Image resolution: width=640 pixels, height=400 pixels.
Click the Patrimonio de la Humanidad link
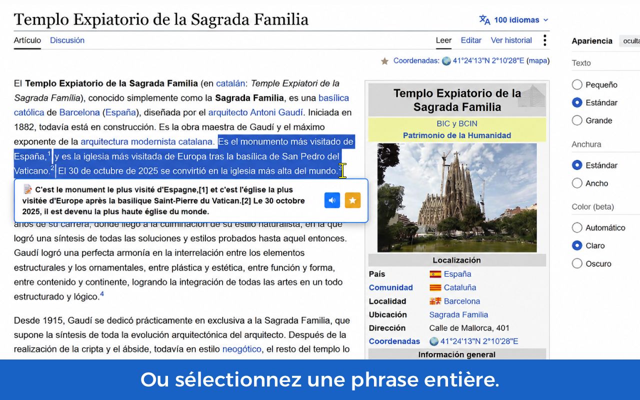457,135
